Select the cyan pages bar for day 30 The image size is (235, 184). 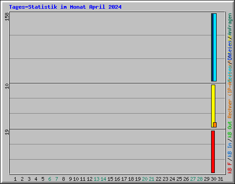click(x=215, y=47)
